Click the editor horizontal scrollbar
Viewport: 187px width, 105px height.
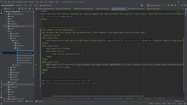(x=98, y=96)
